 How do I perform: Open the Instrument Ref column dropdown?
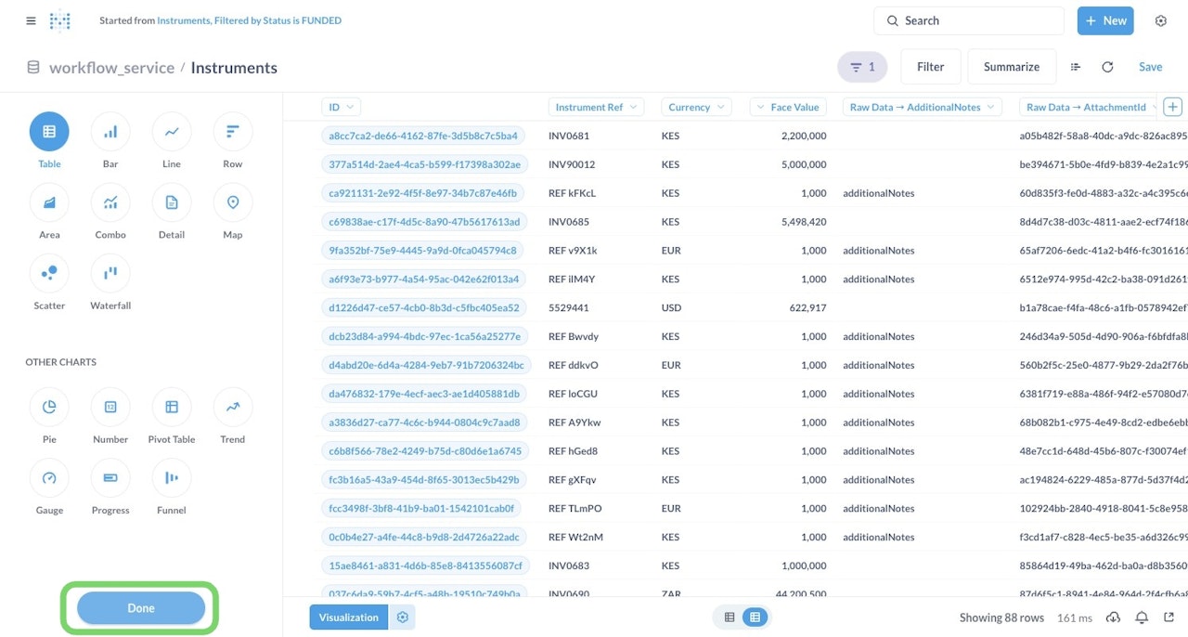pos(596,107)
